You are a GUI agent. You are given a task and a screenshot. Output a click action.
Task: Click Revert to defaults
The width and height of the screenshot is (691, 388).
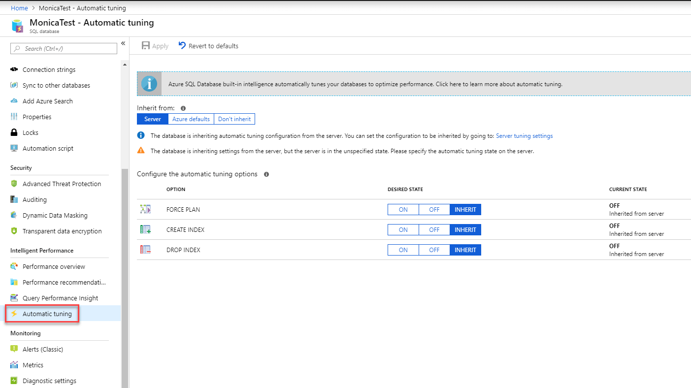[208, 46]
